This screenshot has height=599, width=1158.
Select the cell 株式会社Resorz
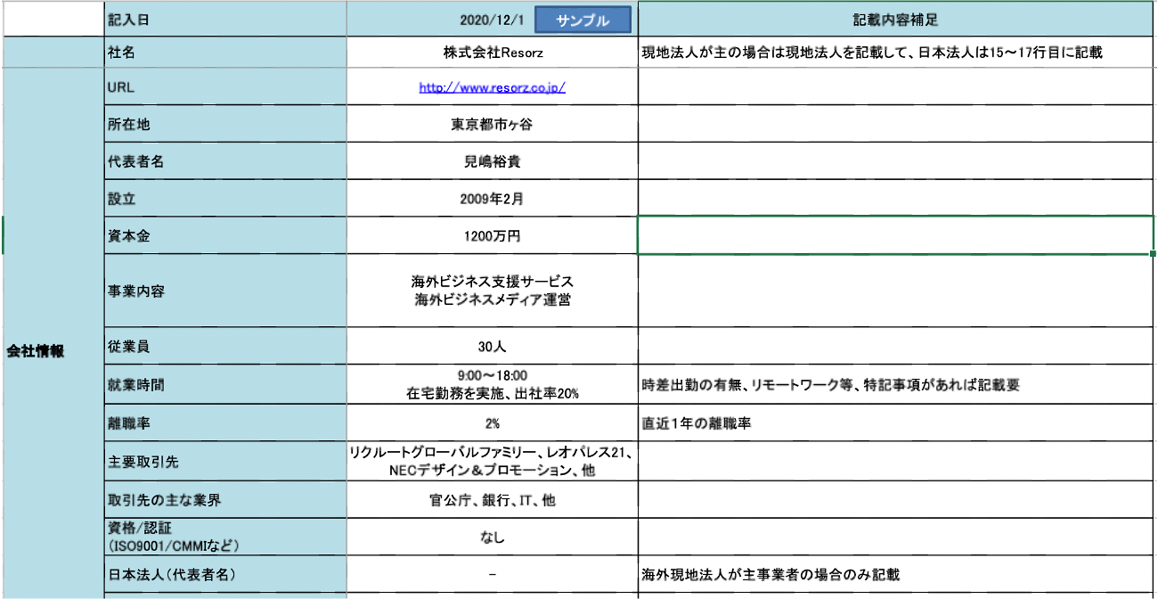(x=493, y=53)
